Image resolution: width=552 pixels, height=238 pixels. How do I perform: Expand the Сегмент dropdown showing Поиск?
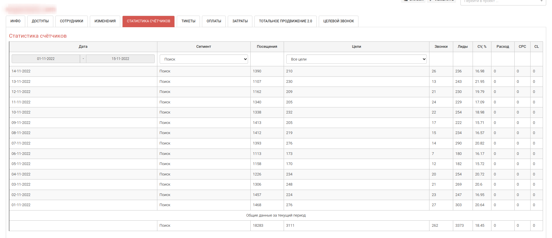pyautogui.click(x=204, y=59)
